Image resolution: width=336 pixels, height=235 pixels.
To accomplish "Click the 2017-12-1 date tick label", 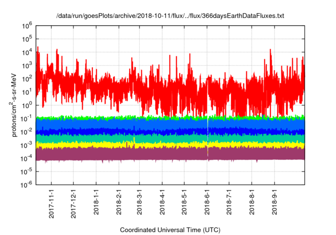I will coord(73,204).
